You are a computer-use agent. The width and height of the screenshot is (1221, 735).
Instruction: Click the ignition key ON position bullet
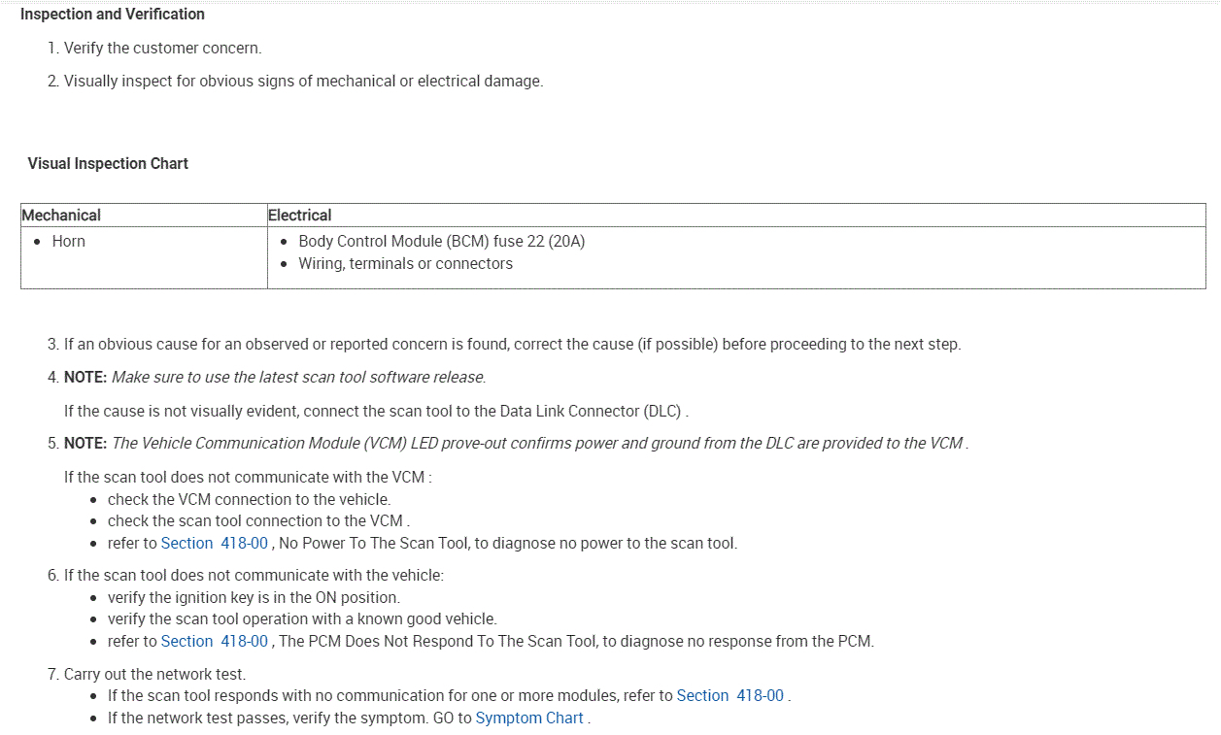point(254,598)
